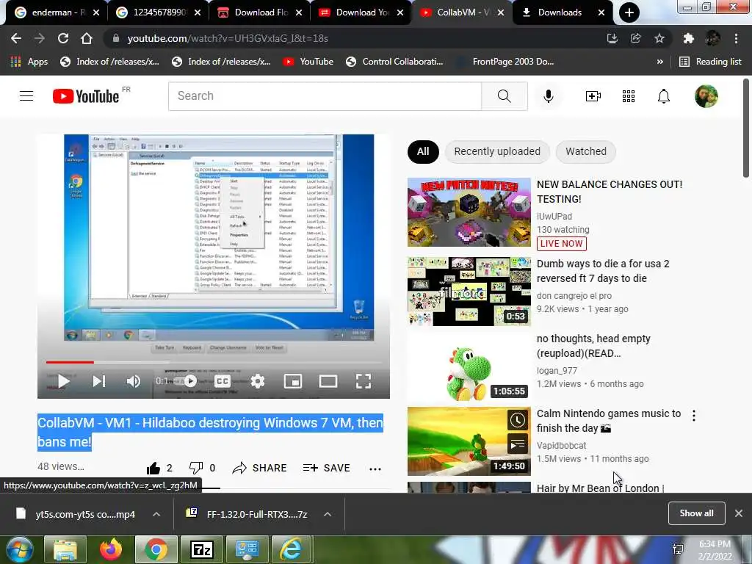Open the Chrome extensions puzzle icon
Viewport: 752px width, 564px height.
(688, 38)
